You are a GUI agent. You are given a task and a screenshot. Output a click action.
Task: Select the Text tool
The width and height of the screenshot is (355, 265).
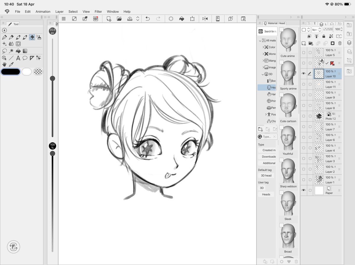(x=18, y=58)
